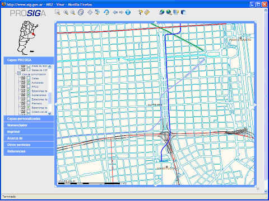Click the line symbol icon beside Colectivos

pos(23,111)
